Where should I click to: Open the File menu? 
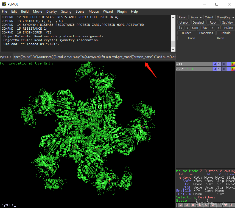4,12
